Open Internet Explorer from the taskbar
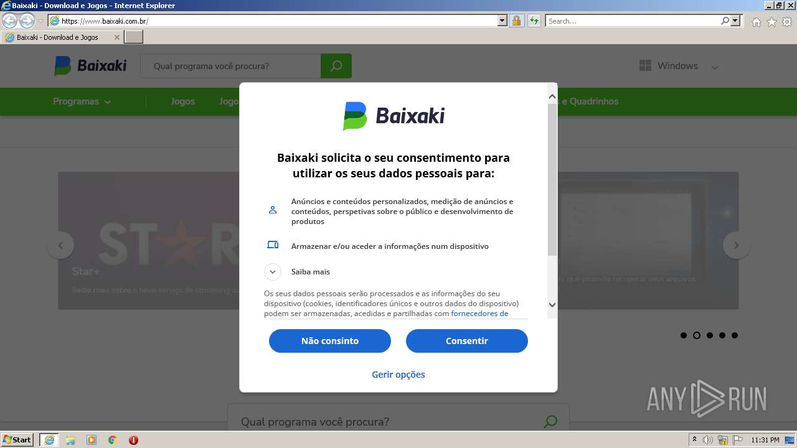This screenshot has height=448, width=797. point(49,440)
